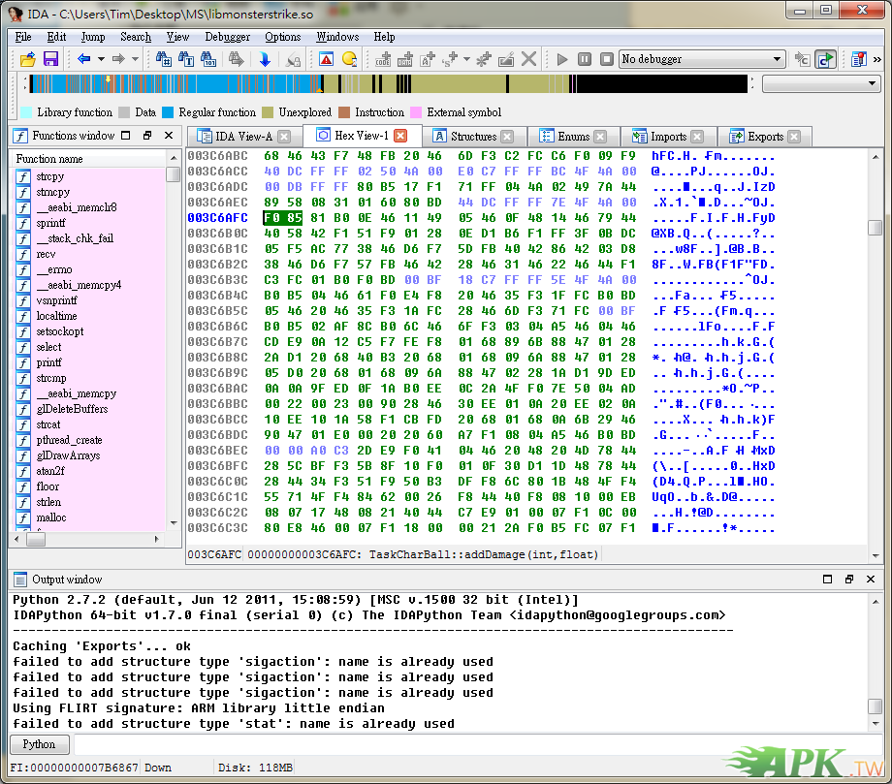Click the Regular function blue color swatch
Screen dimensions: 892x784
(168, 112)
